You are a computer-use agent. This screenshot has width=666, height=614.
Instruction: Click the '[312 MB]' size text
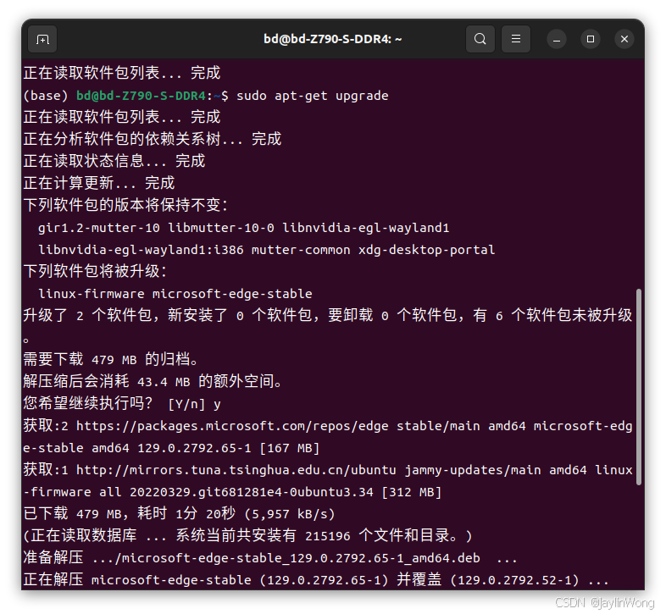click(412, 493)
